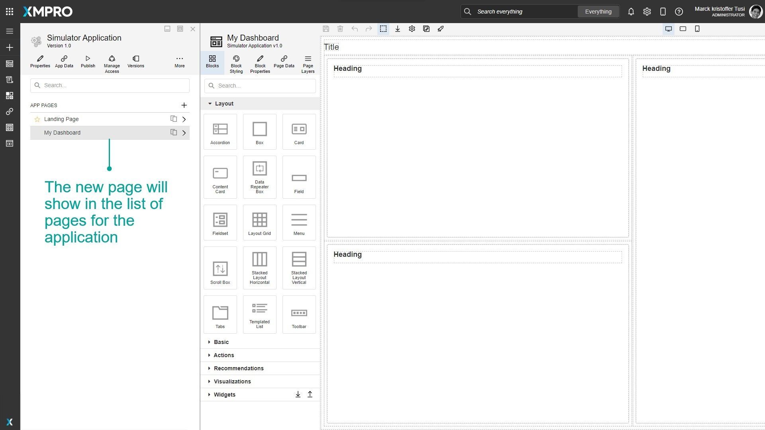Switch to mobile preview mode

(697, 29)
